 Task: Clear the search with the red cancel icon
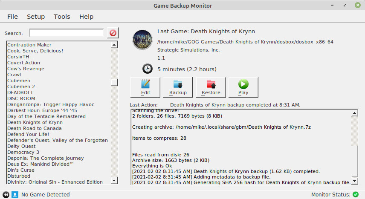tap(113, 33)
